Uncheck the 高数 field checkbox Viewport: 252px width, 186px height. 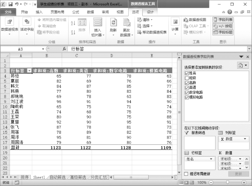186,83
